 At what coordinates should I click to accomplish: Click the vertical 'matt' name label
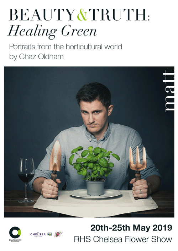pos(170,90)
